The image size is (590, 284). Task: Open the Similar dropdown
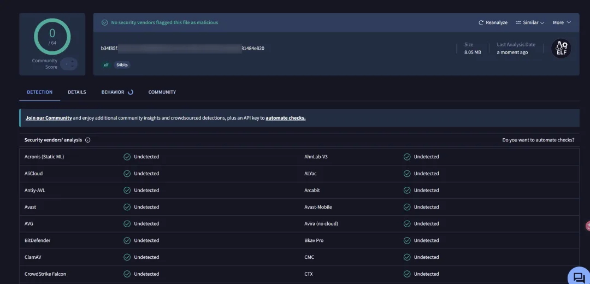point(530,22)
